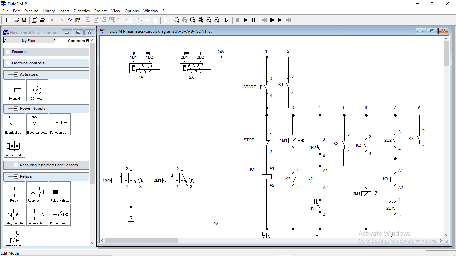Open the Project menu
Image resolution: width=456 pixels, height=256 pixels.
[x=101, y=11]
